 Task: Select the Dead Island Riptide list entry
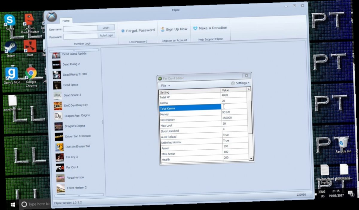(x=74, y=54)
